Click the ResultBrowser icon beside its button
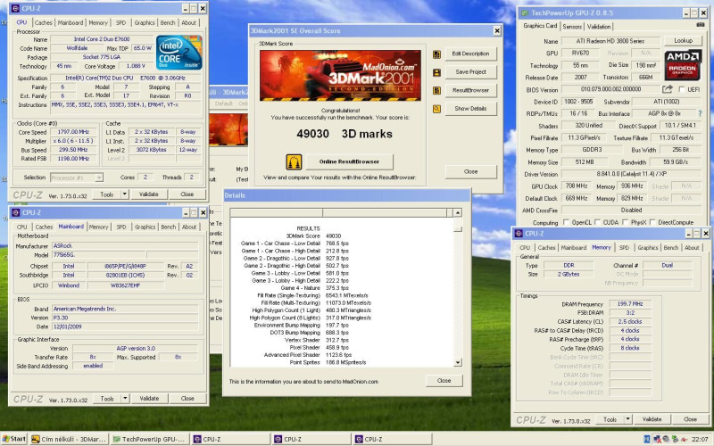This screenshot has height=446, width=714. 436,91
